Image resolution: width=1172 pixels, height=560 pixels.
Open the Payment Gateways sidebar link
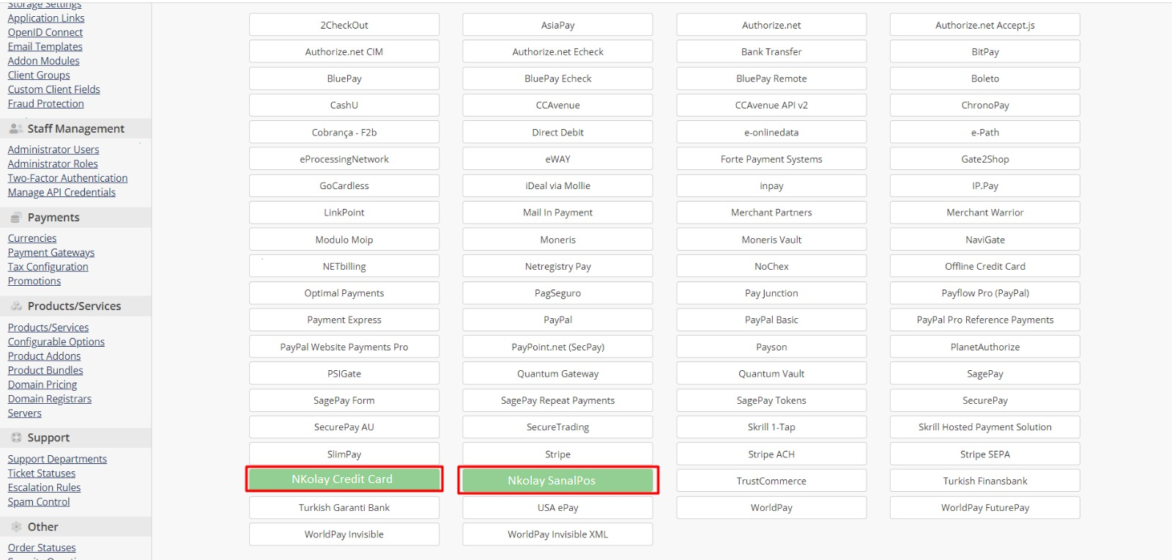[x=51, y=253]
